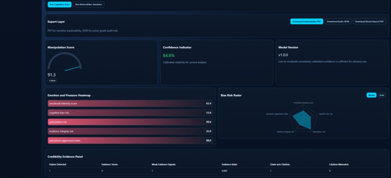Click the 91.3 manipulation score value
This screenshot has height=178, width=391.
coord(51,75)
